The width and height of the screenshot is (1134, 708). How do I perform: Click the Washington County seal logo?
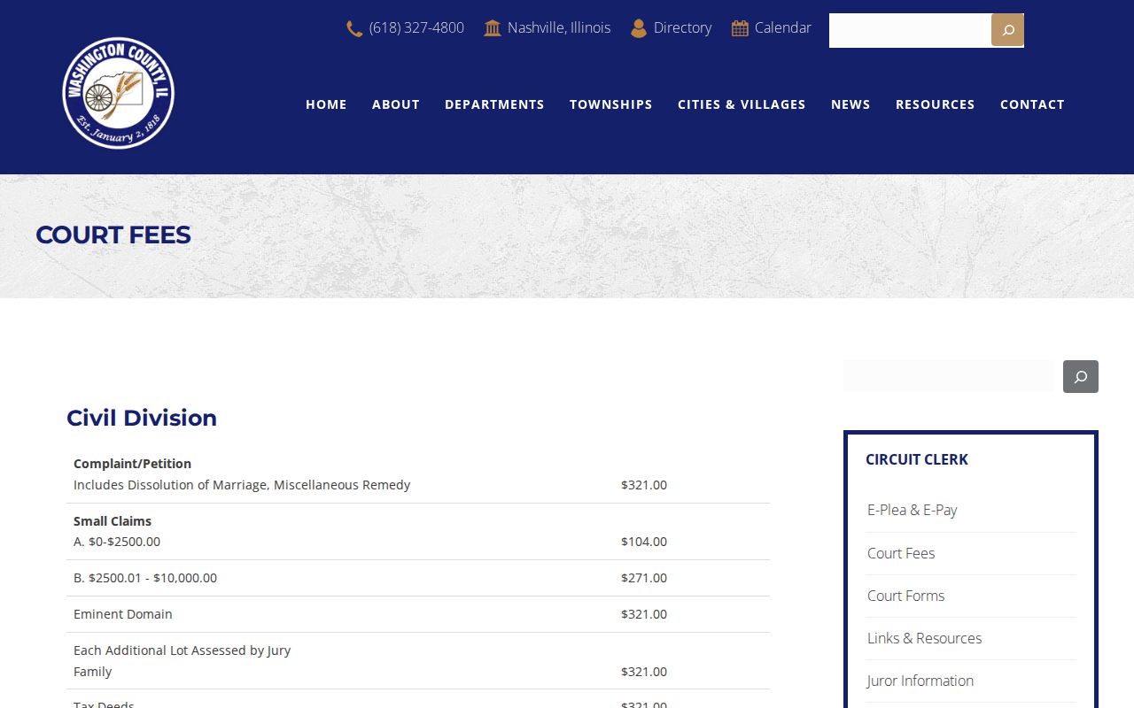click(x=118, y=93)
